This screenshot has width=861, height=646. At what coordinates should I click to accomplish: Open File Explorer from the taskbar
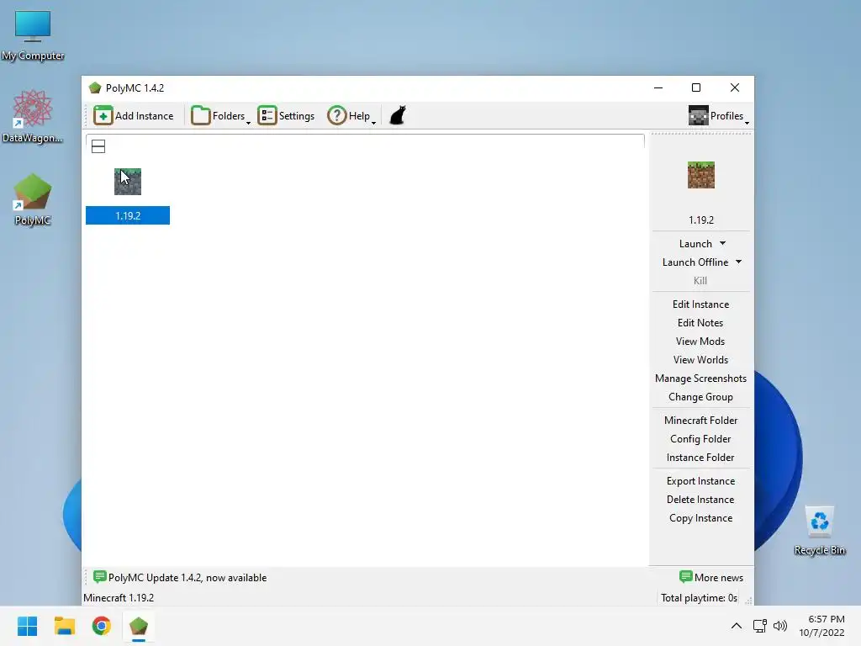pos(64,626)
